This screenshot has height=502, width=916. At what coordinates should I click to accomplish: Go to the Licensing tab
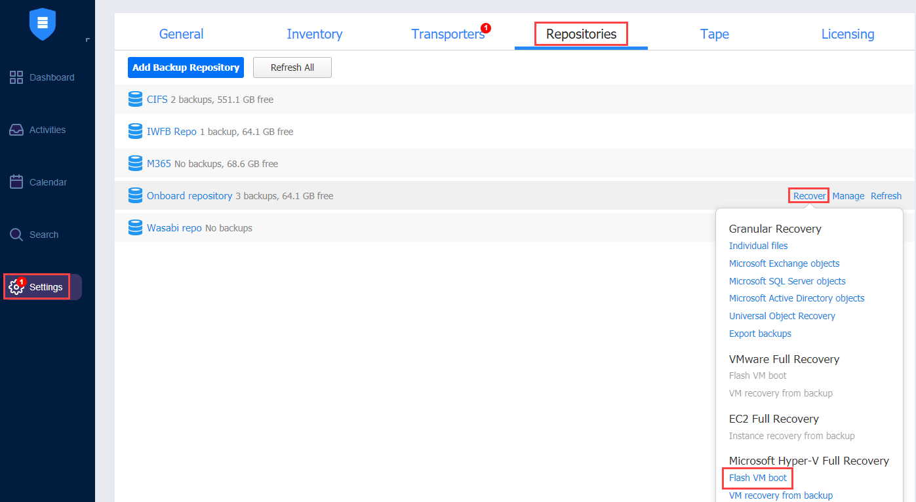point(848,34)
